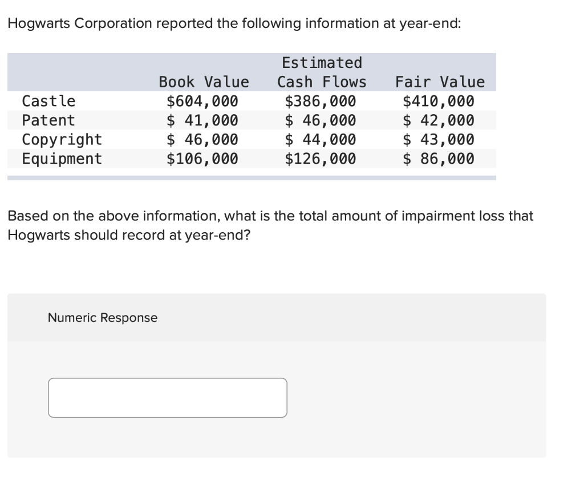Screen dimensions: 584x477
Task: Click Equipment fair value $86,000
Action: [x=439, y=159]
